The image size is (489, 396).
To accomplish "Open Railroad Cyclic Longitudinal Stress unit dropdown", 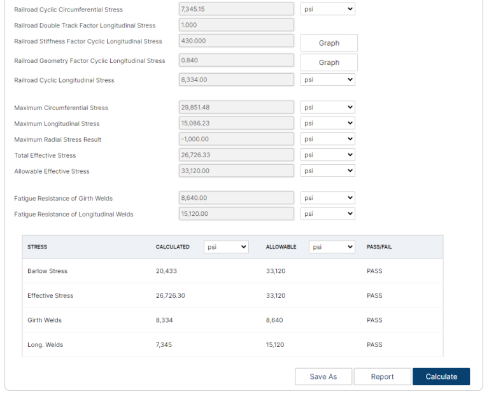I will point(327,80).
